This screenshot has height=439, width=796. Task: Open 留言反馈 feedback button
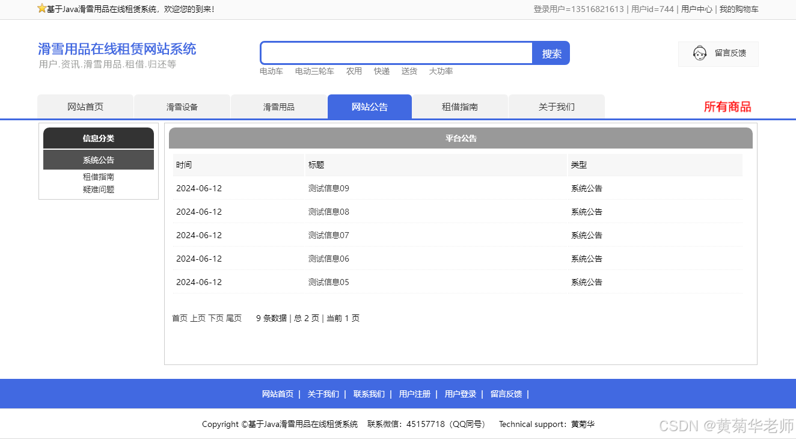(x=718, y=54)
